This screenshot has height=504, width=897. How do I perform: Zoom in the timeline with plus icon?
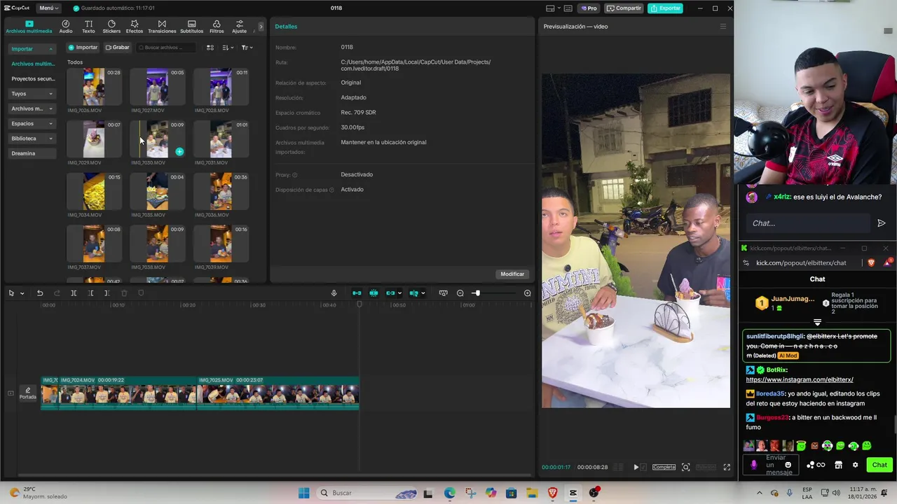click(528, 293)
